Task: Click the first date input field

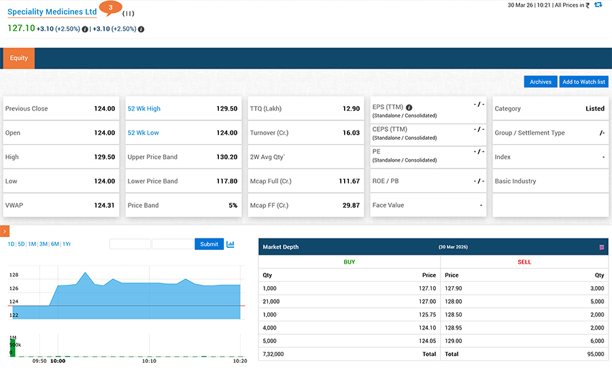Action: click(x=130, y=244)
